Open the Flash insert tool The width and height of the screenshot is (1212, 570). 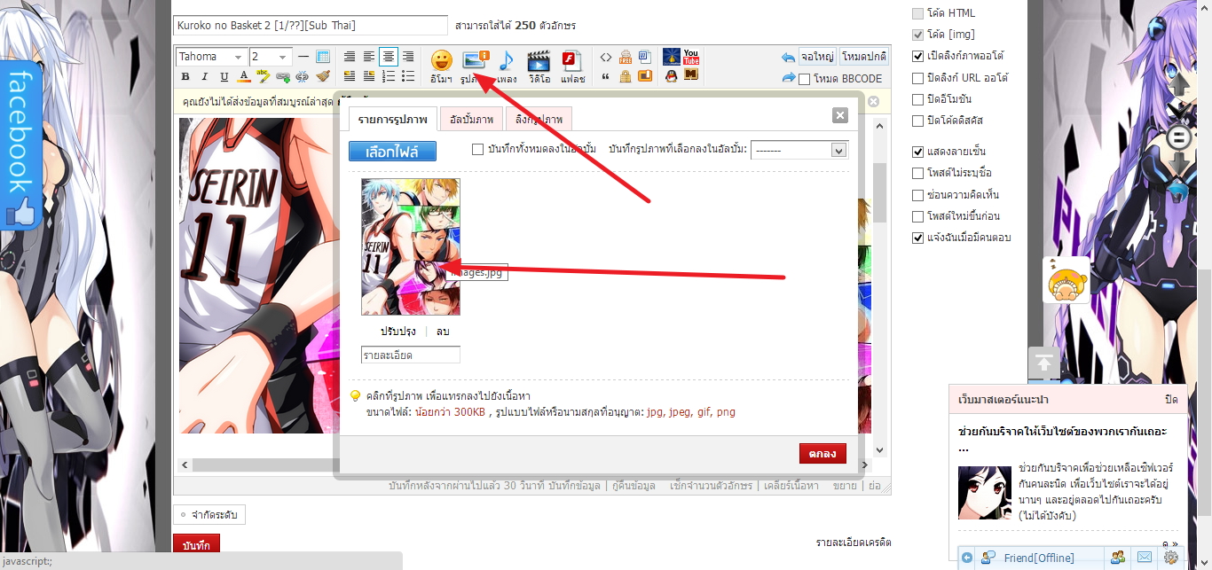click(x=572, y=66)
